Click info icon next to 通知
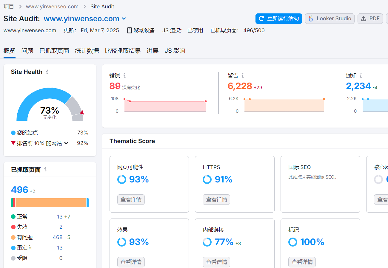The image size is (388, 268). (361, 75)
